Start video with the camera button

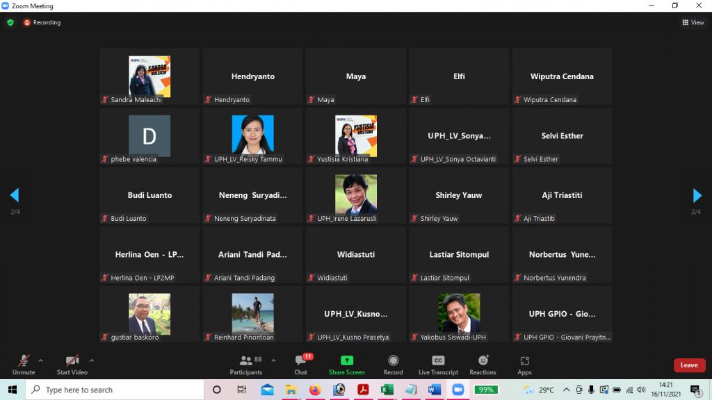[x=72, y=364]
